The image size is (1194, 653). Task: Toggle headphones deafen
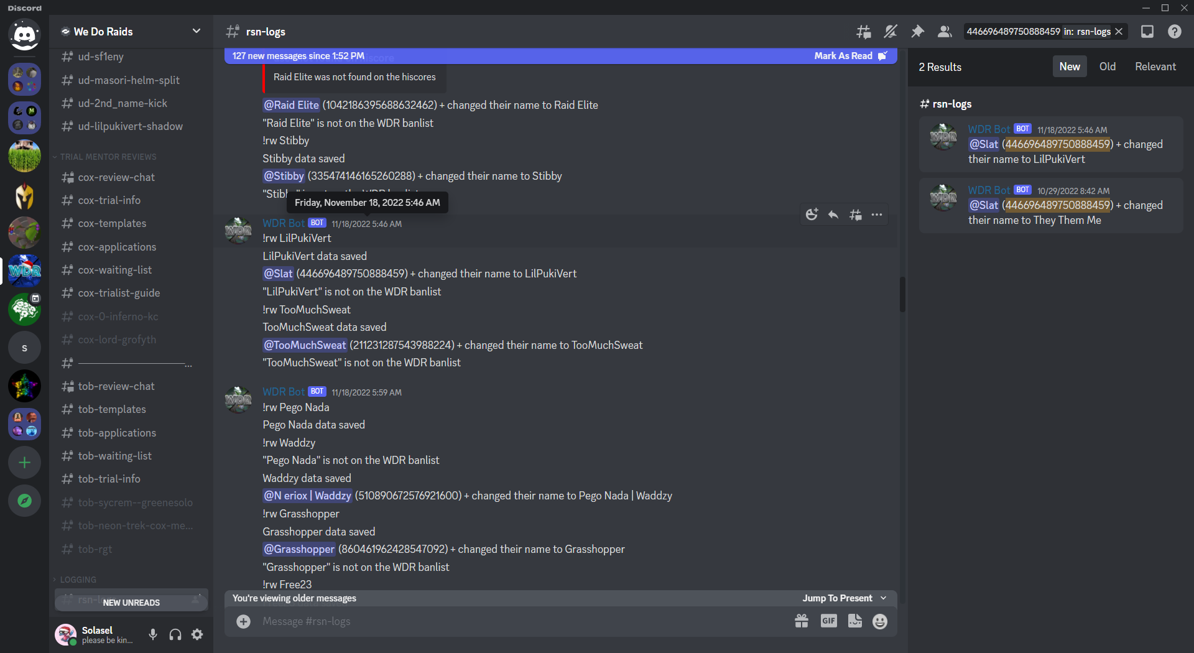point(175,634)
